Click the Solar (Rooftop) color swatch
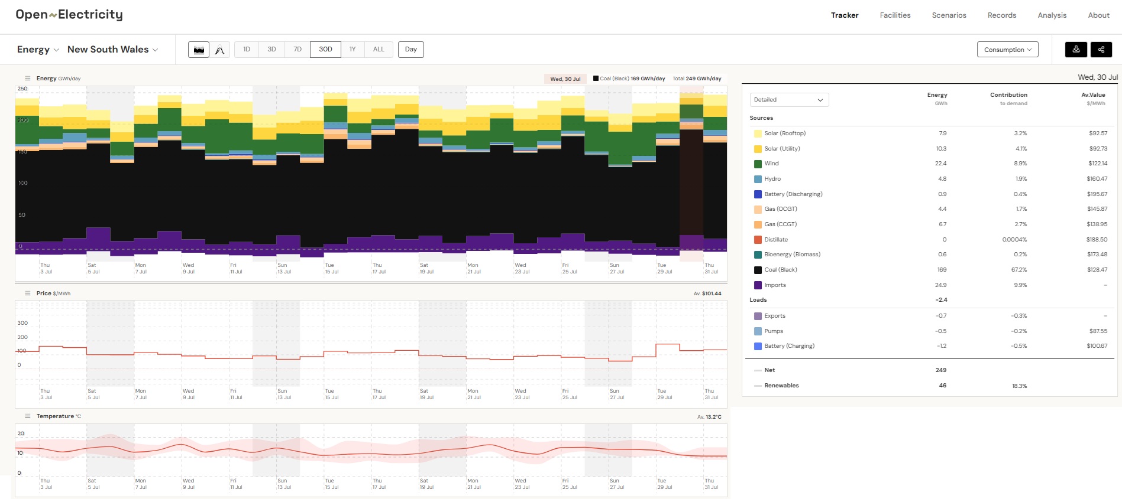This screenshot has width=1122, height=499. coord(758,133)
